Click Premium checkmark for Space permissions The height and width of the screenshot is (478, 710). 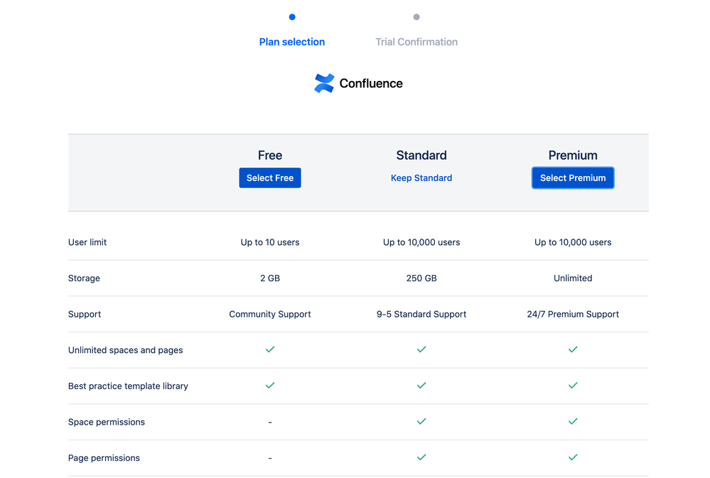pyautogui.click(x=573, y=421)
